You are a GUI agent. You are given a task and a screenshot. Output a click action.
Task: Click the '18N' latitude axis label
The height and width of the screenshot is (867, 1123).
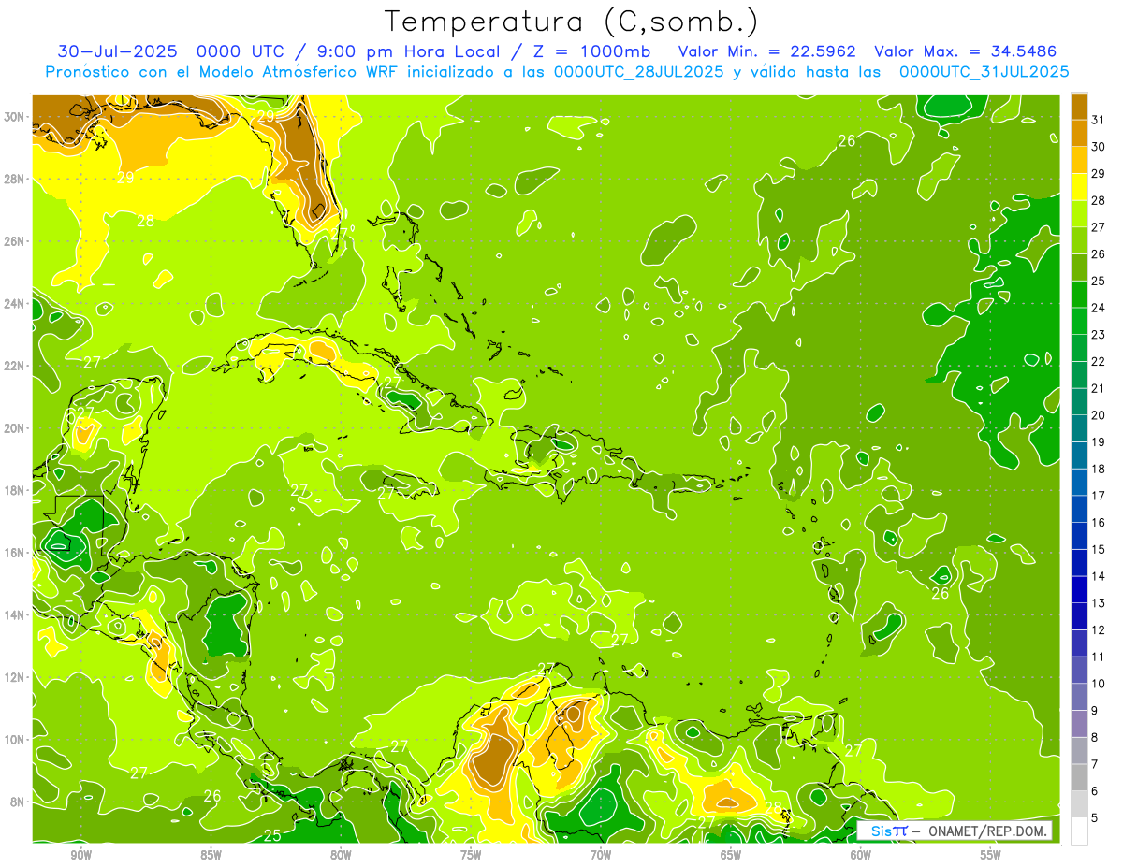pyautogui.click(x=16, y=490)
